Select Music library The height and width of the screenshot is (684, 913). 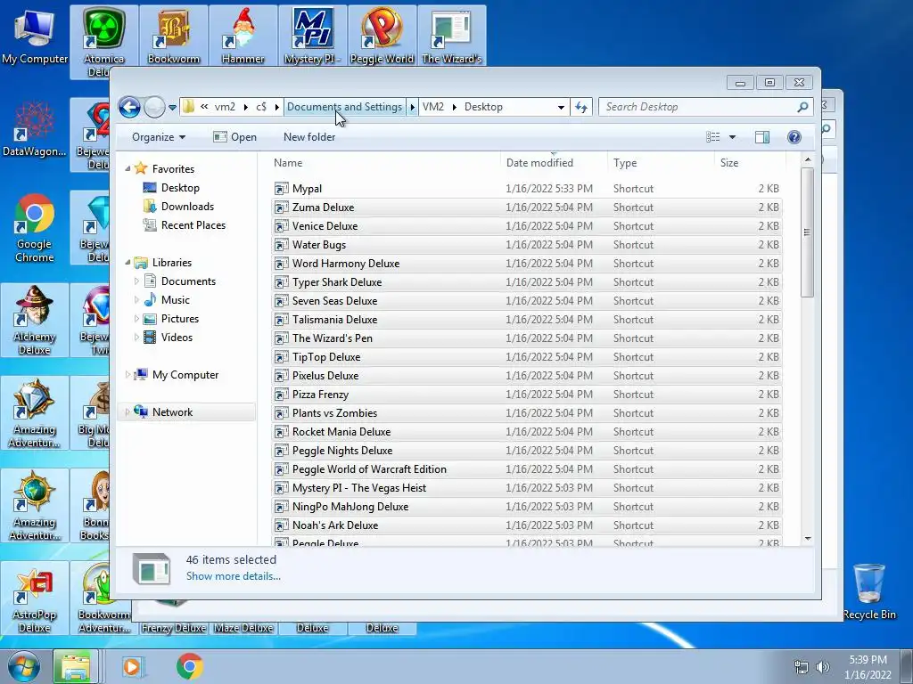coord(176,300)
